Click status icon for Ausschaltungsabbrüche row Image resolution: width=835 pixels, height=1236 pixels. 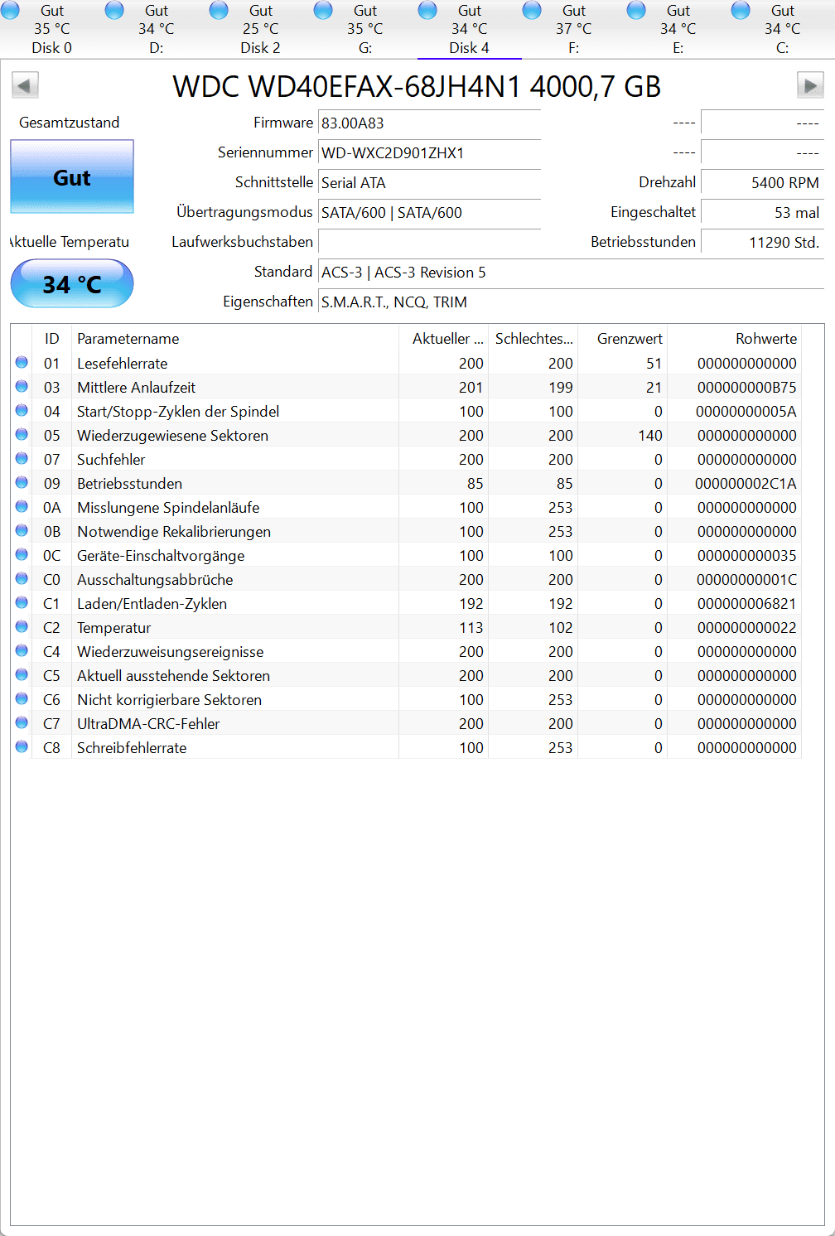(x=22, y=578)
